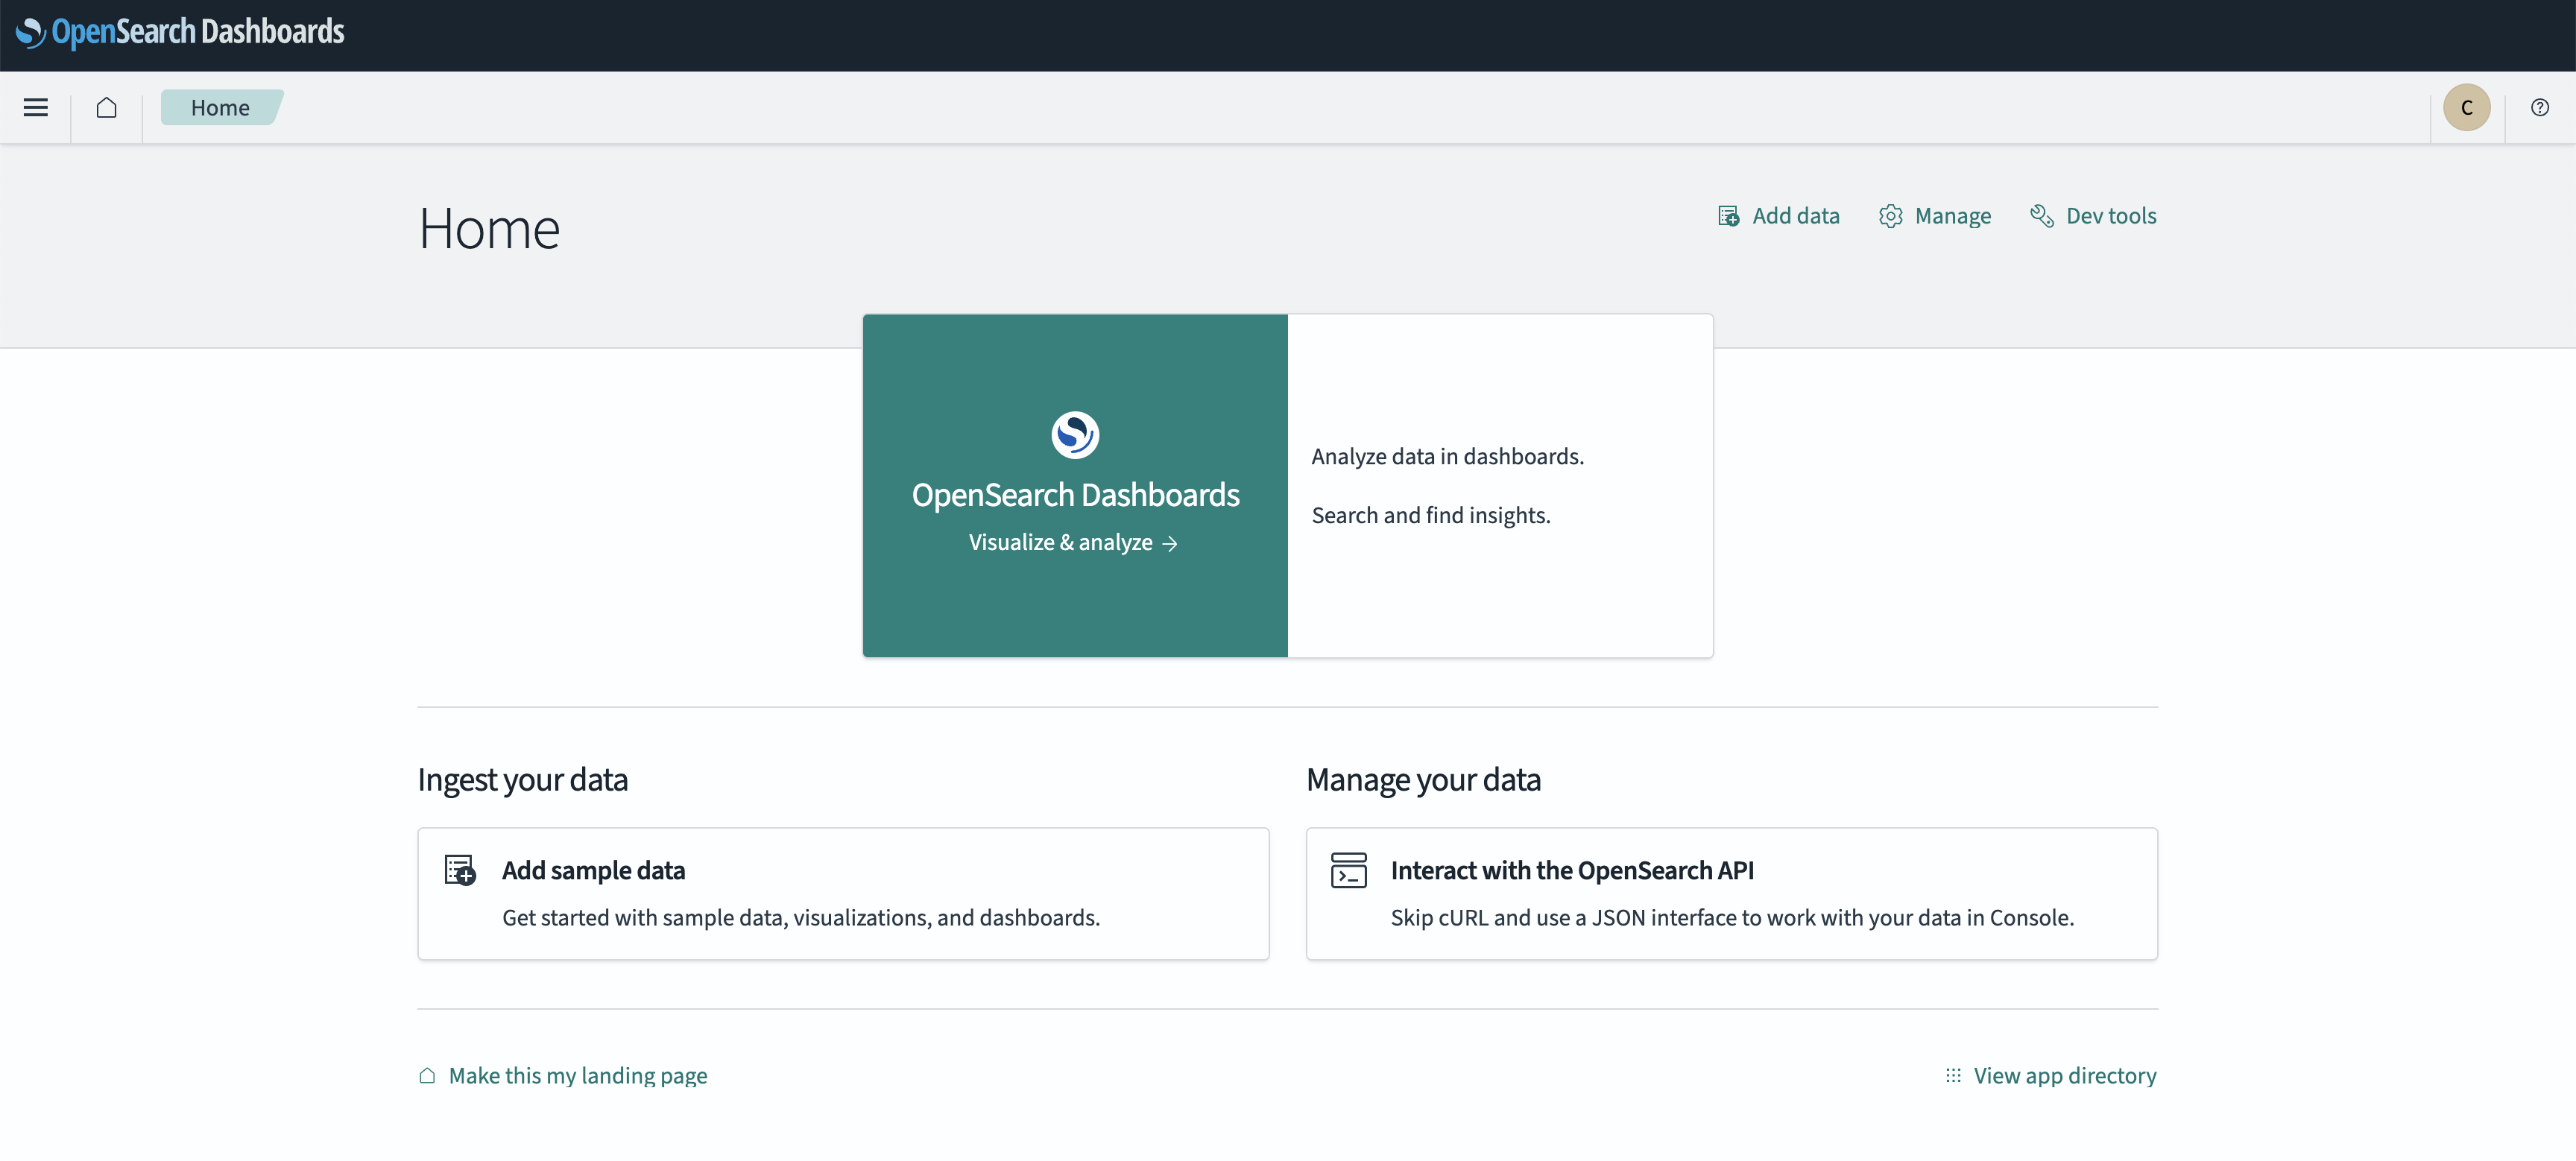The image size is (2576, 1161).
Task: Click the Home breadcrumb
Action: click(220, 107)
